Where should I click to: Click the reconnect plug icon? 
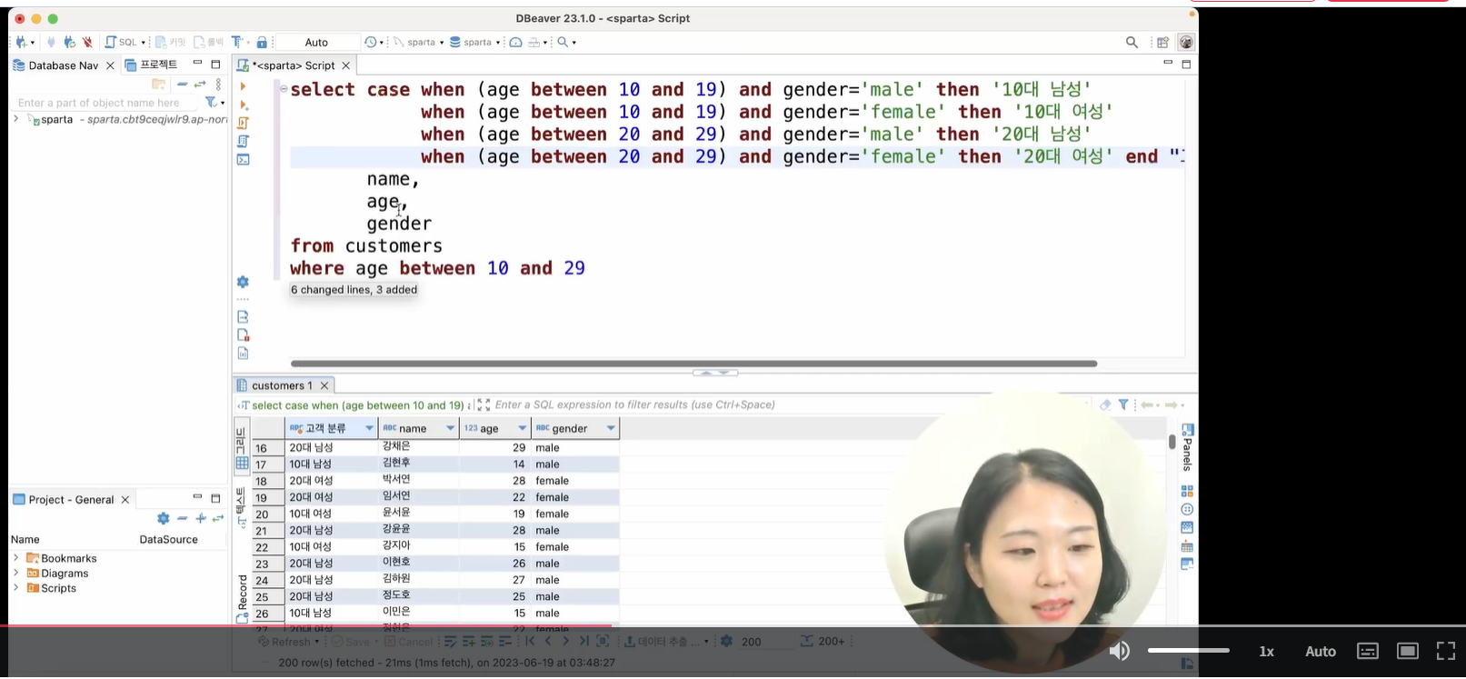(x=69, y=42)
